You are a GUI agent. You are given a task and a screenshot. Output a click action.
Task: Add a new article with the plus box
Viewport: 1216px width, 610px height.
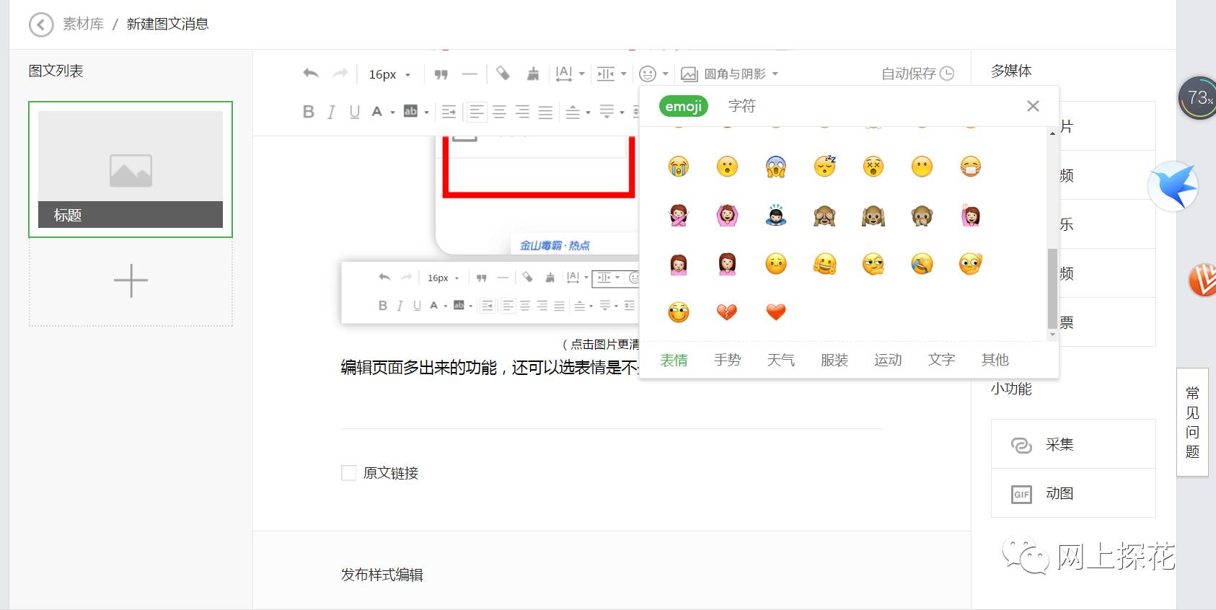tap(131, 282)
